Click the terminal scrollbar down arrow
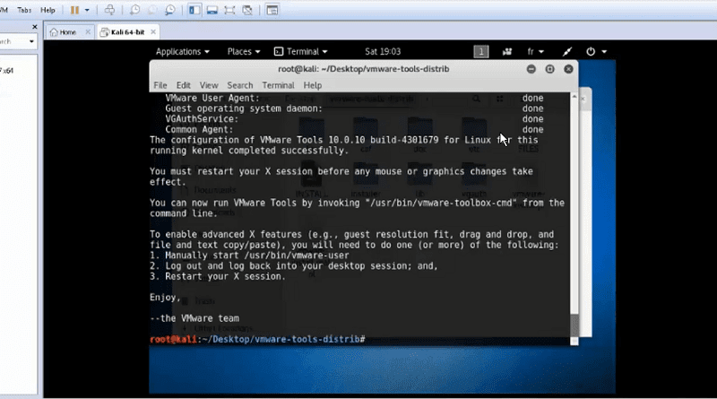 click(x=574, y=341)
